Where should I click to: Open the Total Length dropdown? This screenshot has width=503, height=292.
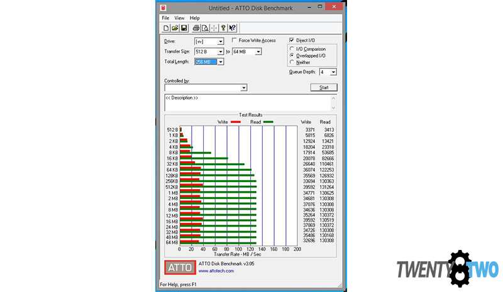(x=221, y=62)
